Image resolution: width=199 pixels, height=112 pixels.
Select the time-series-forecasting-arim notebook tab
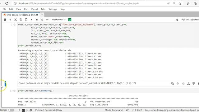point(21,15)
